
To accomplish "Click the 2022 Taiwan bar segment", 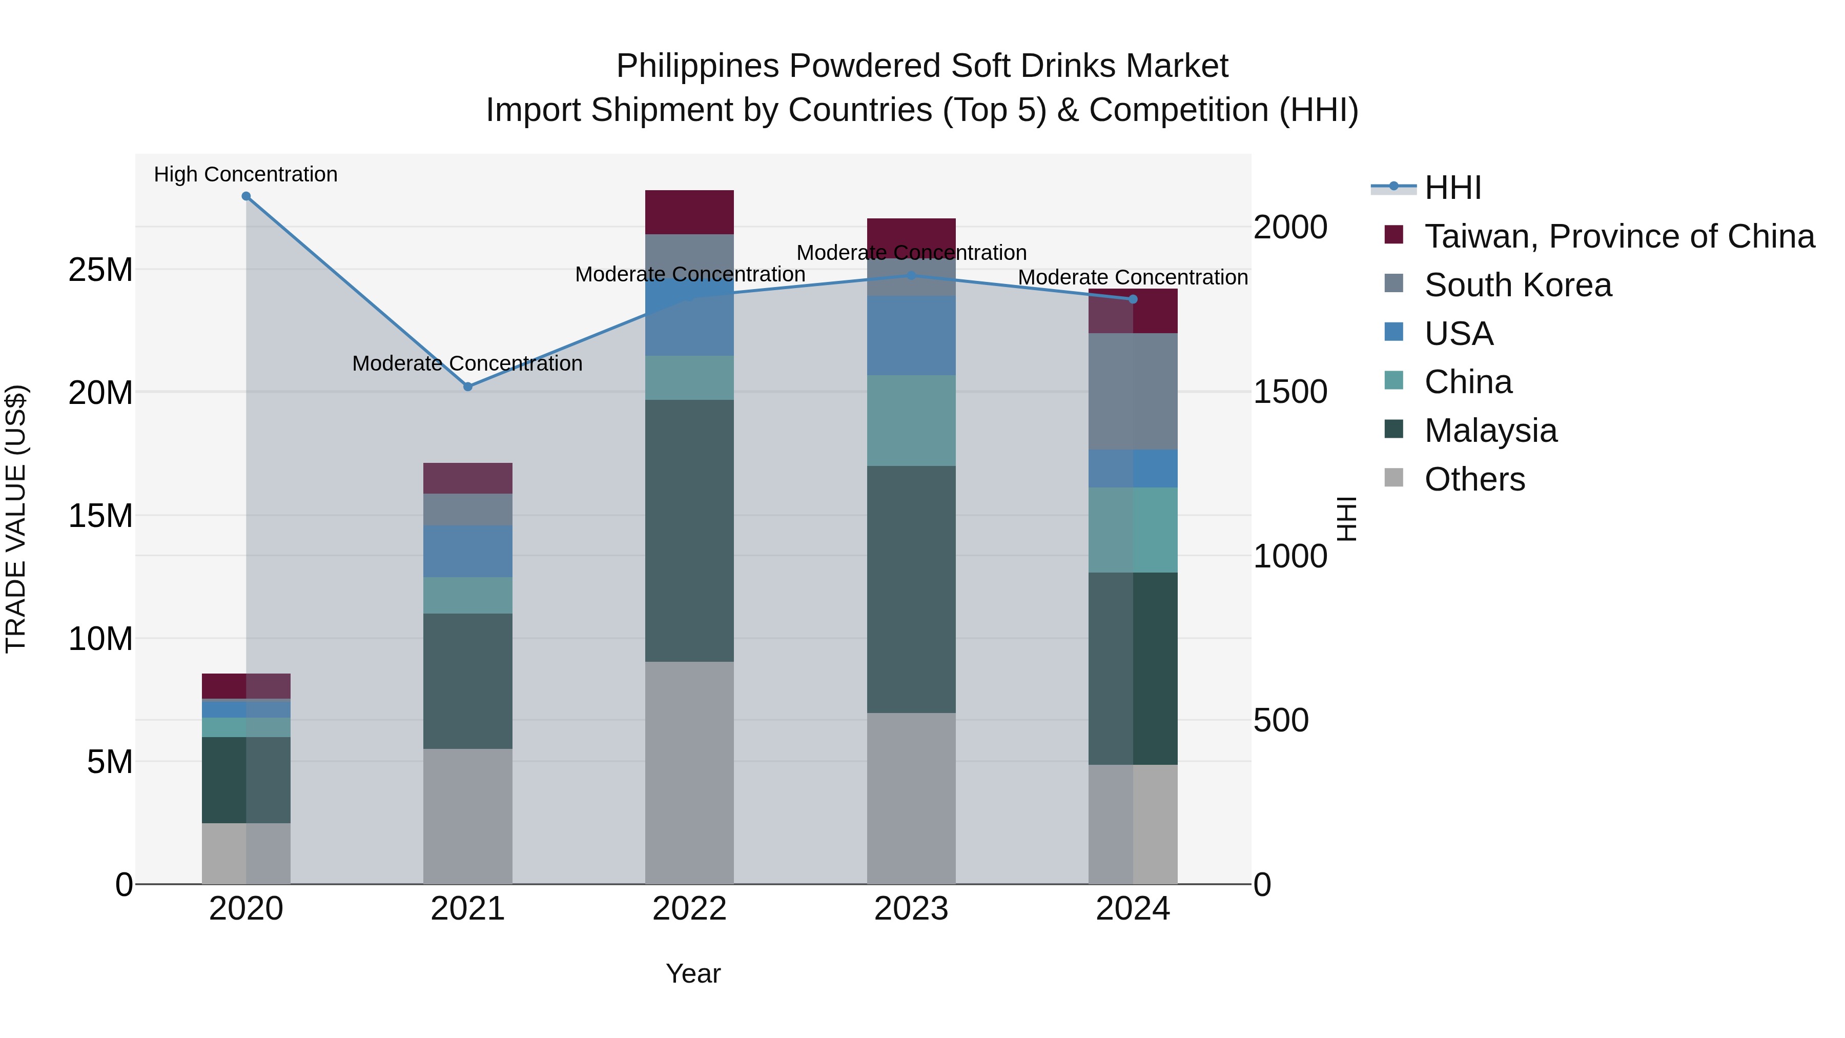I will coord(690,213).
